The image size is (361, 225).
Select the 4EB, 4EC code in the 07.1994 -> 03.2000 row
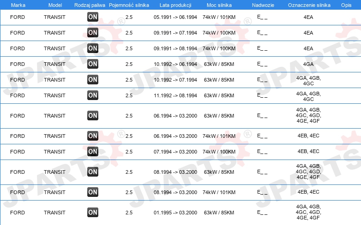pyautogui.click(x=308, y=151)
